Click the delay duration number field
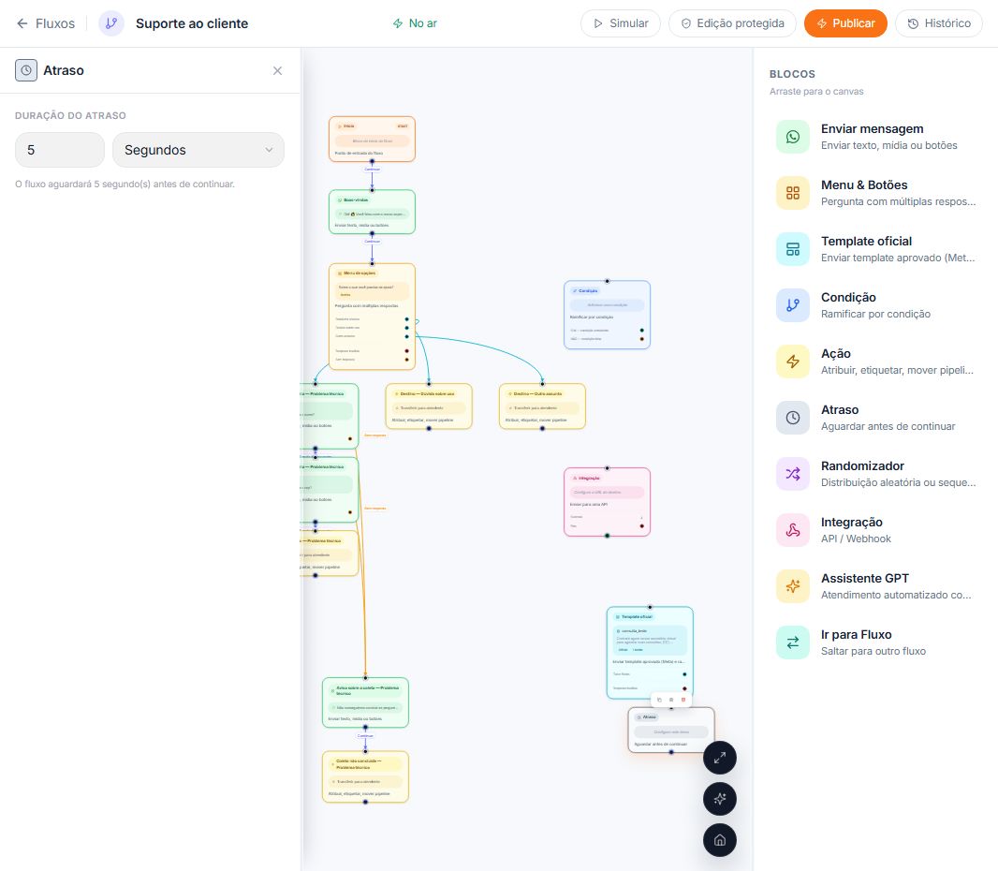998x871 pixels. coord(60,150)
